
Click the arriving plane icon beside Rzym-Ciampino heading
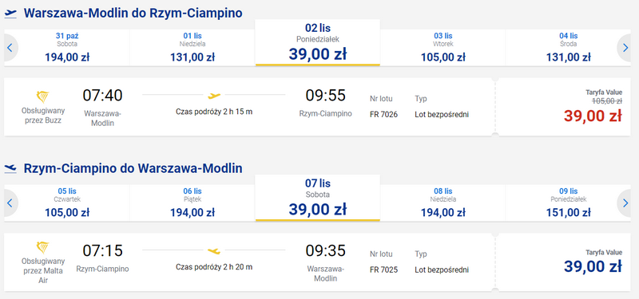coord(10,168)
